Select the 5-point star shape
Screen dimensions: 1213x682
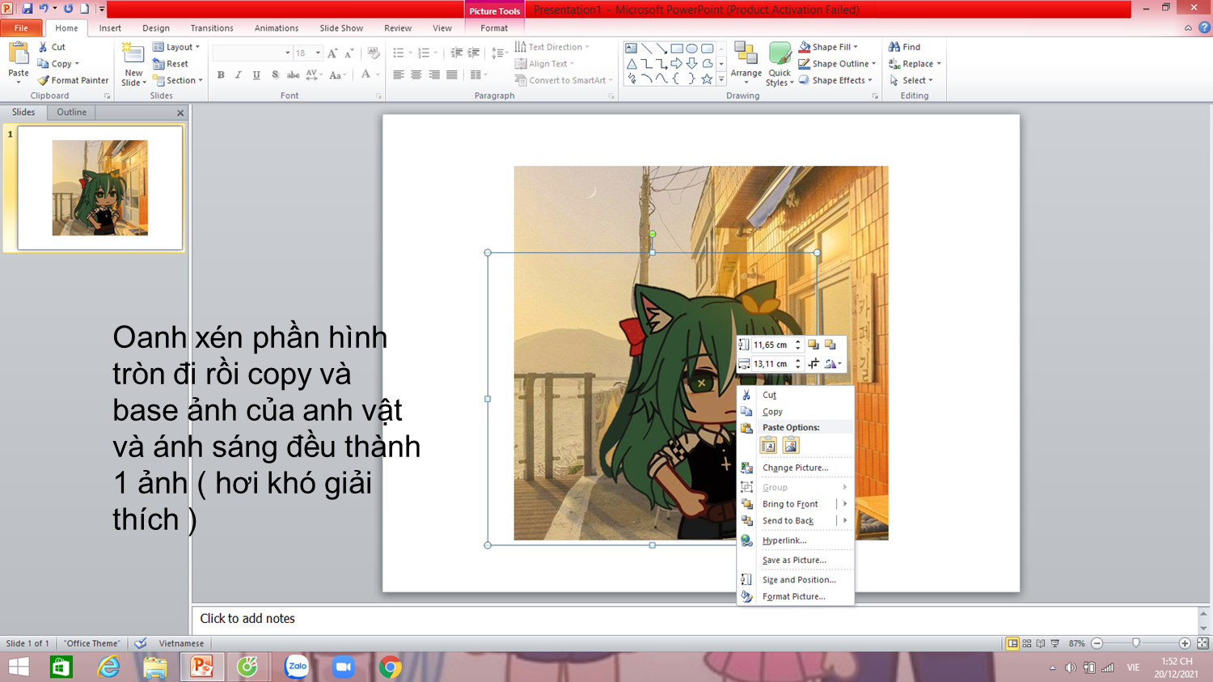pos(708,79)
